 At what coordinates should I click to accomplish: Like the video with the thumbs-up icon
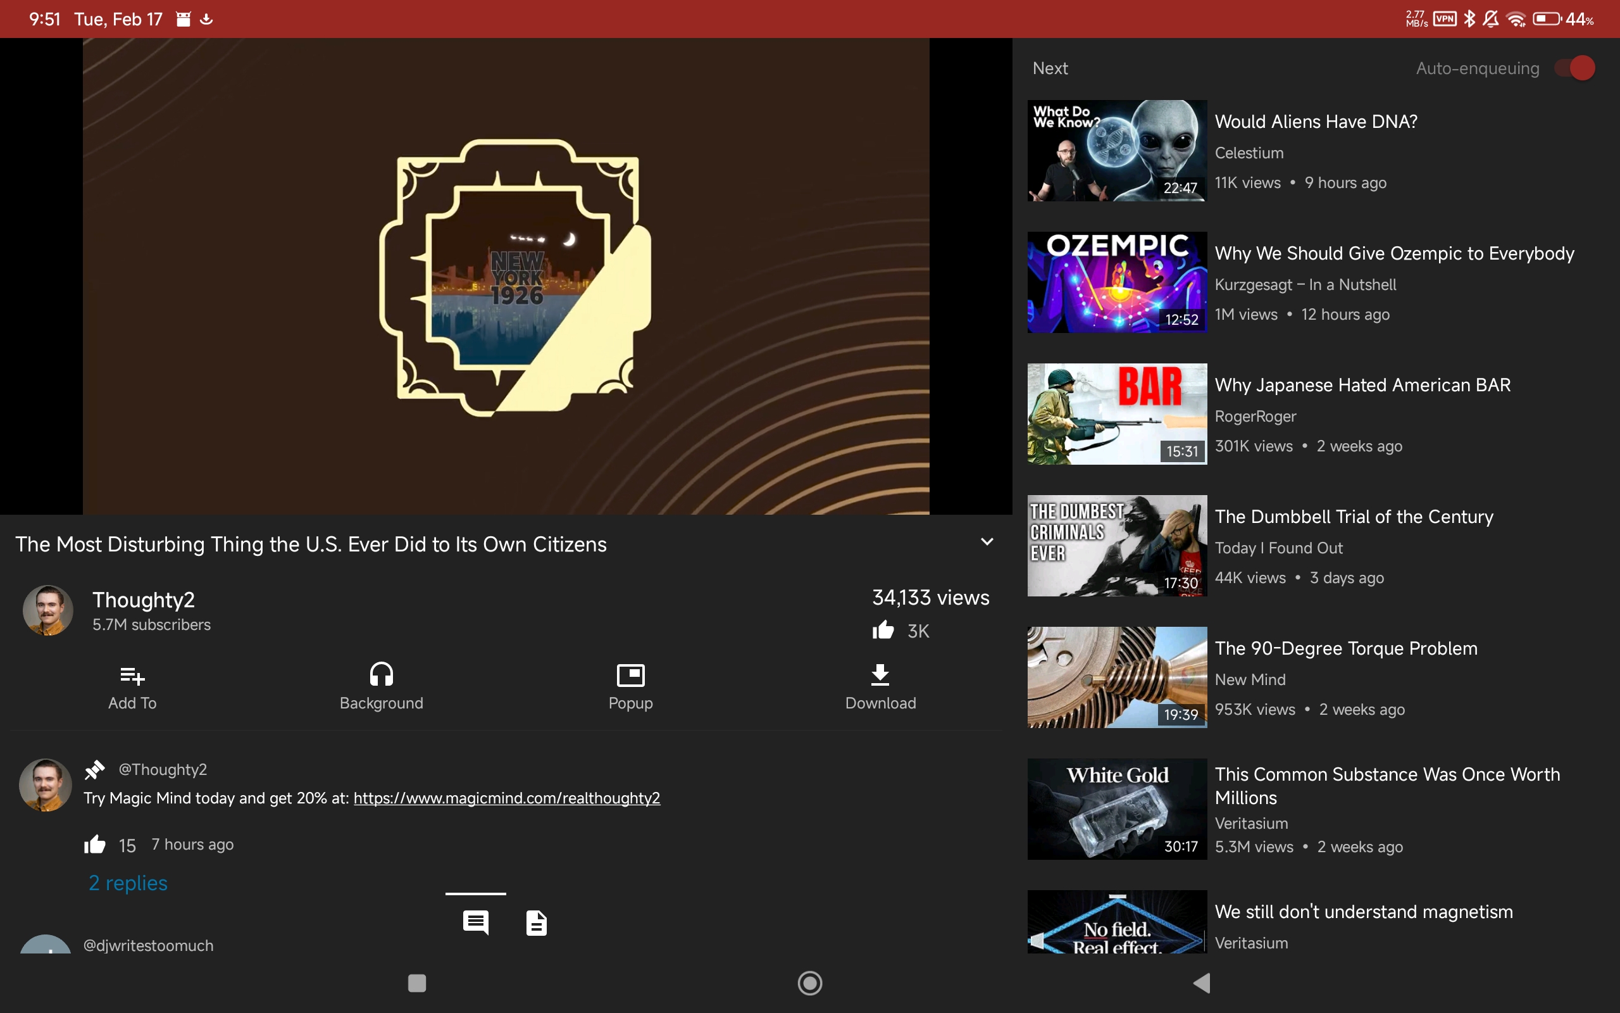click(883, 631)
